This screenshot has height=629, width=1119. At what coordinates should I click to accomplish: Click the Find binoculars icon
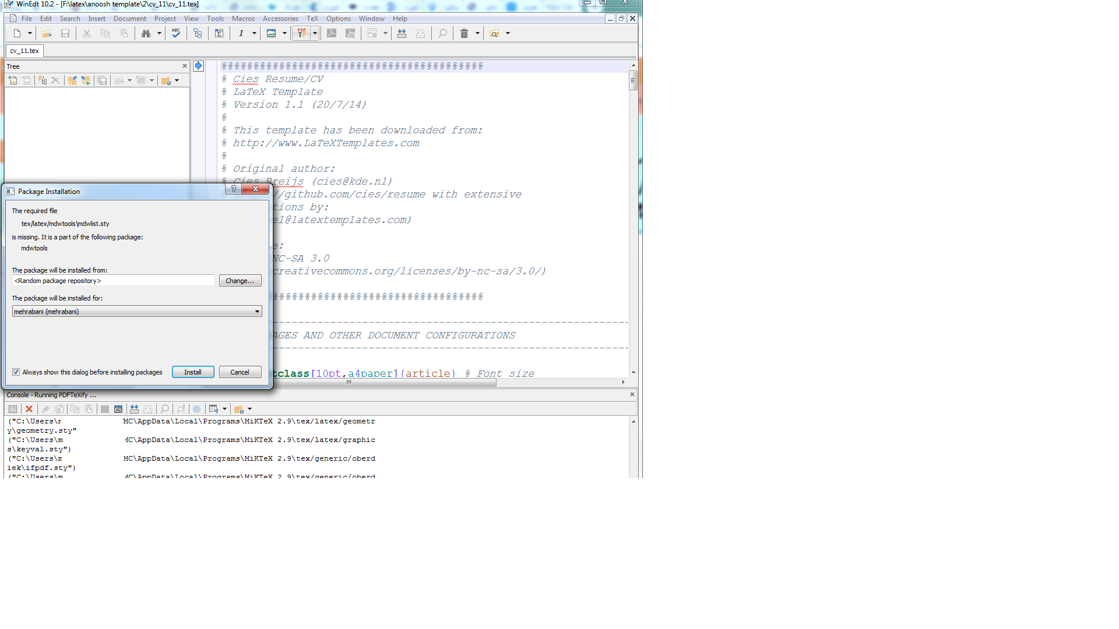[x=146, y=33]
